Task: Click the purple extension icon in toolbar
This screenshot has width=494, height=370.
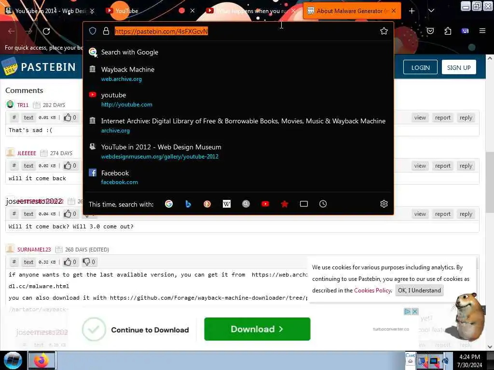Action: (x=465, y=31)
